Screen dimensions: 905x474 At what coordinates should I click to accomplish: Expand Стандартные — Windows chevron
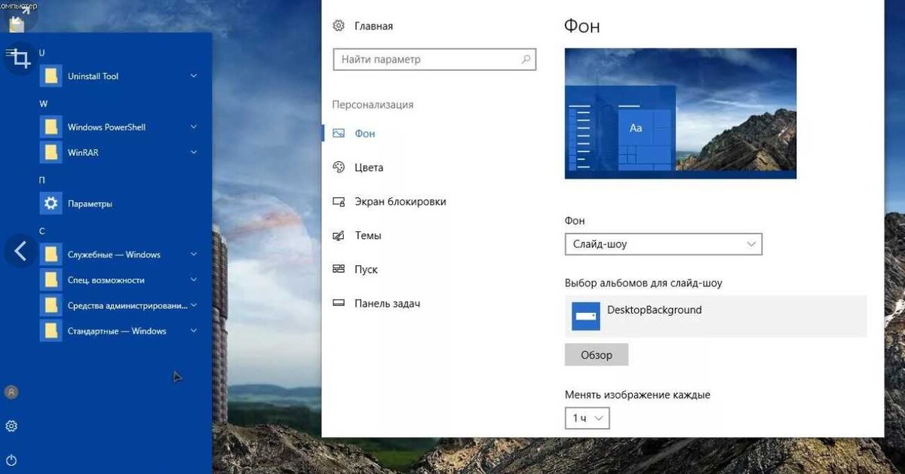pos(194,331)
